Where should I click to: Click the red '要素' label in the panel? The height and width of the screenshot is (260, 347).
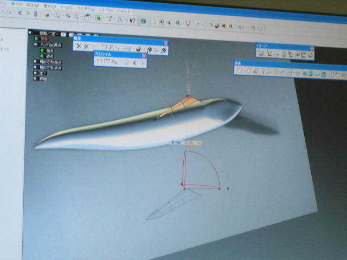point(44,39)
